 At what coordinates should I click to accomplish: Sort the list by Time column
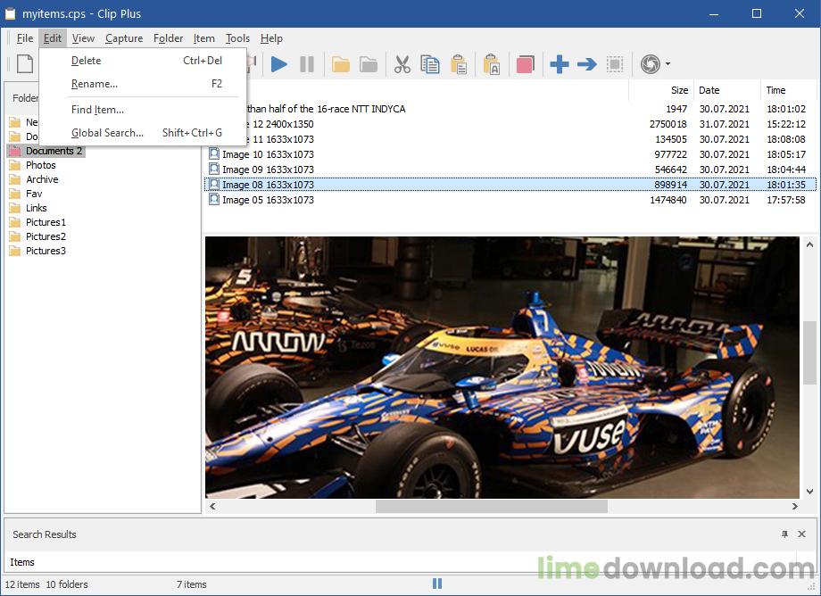click(789, 90)
